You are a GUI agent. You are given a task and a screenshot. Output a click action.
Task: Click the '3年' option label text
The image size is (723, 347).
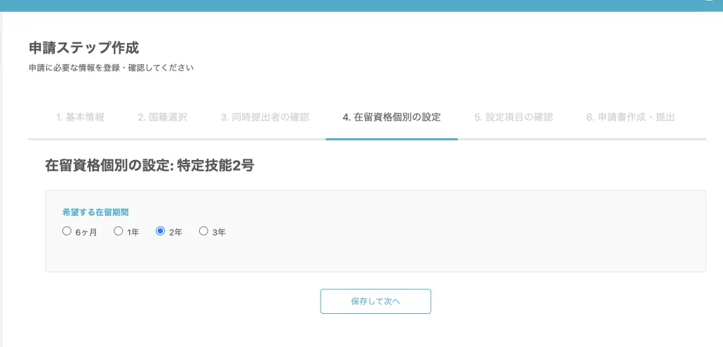tap(219, 231)
